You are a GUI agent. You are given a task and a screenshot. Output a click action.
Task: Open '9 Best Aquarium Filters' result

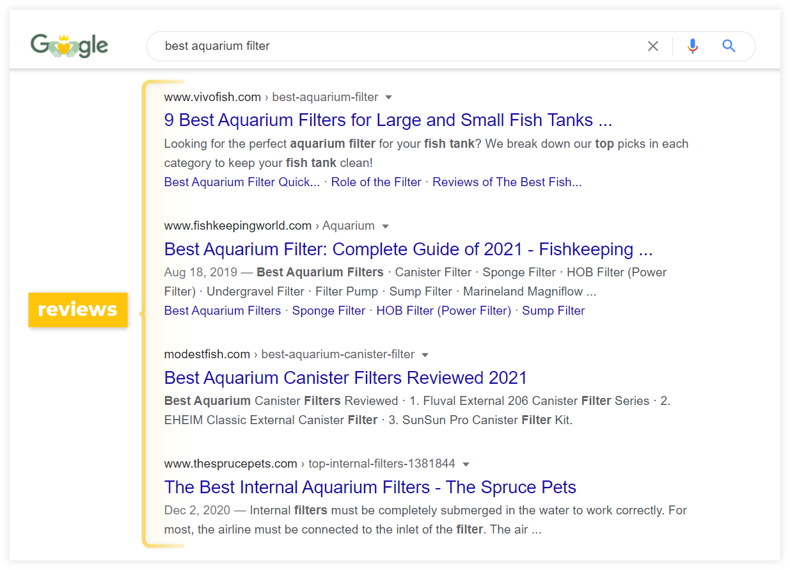tap(388, 120)
